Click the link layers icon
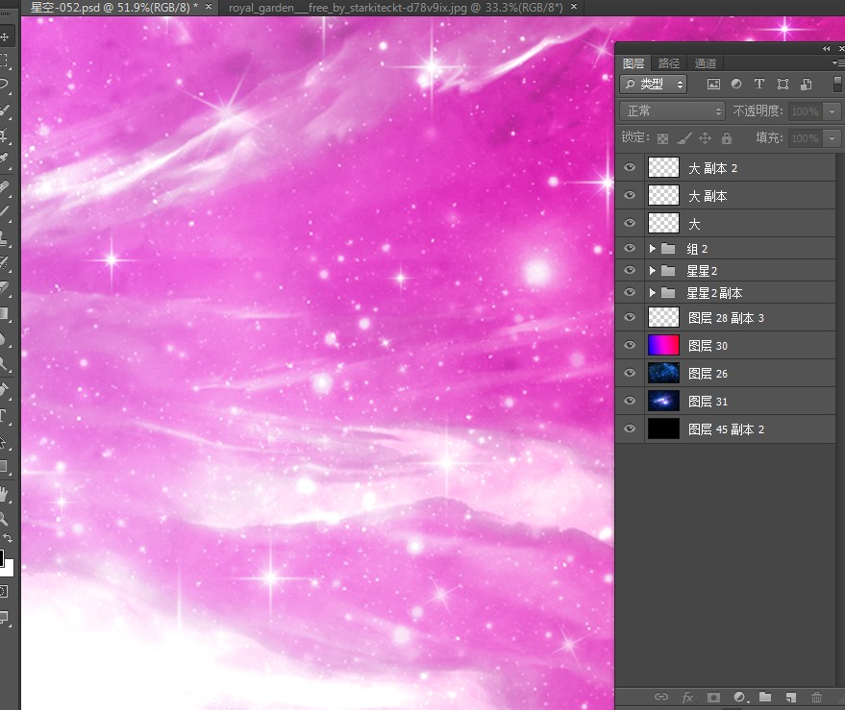Screen dimensions: 845x710 click(x=661, y=698)
